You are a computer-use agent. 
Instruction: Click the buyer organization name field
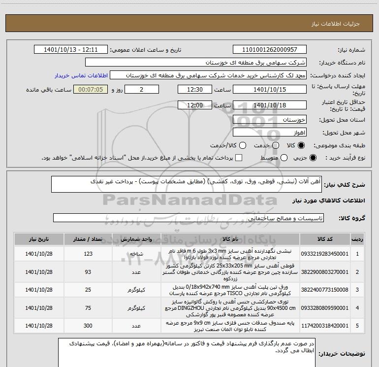(x=196, y=63)
